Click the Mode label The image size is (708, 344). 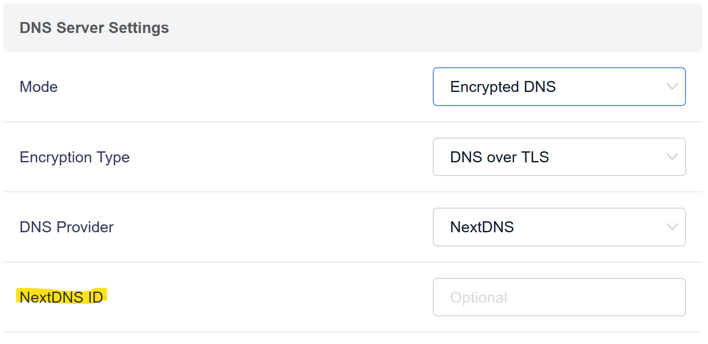(x=39, y=87)
